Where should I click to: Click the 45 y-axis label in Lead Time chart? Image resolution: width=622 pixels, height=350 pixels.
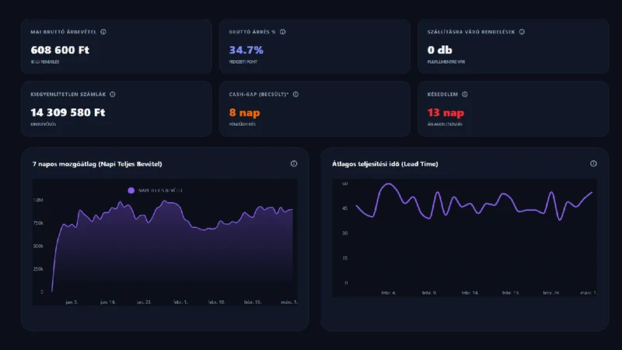click(x=344, y=208)
